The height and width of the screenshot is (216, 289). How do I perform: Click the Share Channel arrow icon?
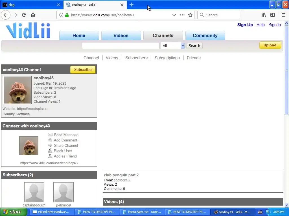[x=50, y=145]
